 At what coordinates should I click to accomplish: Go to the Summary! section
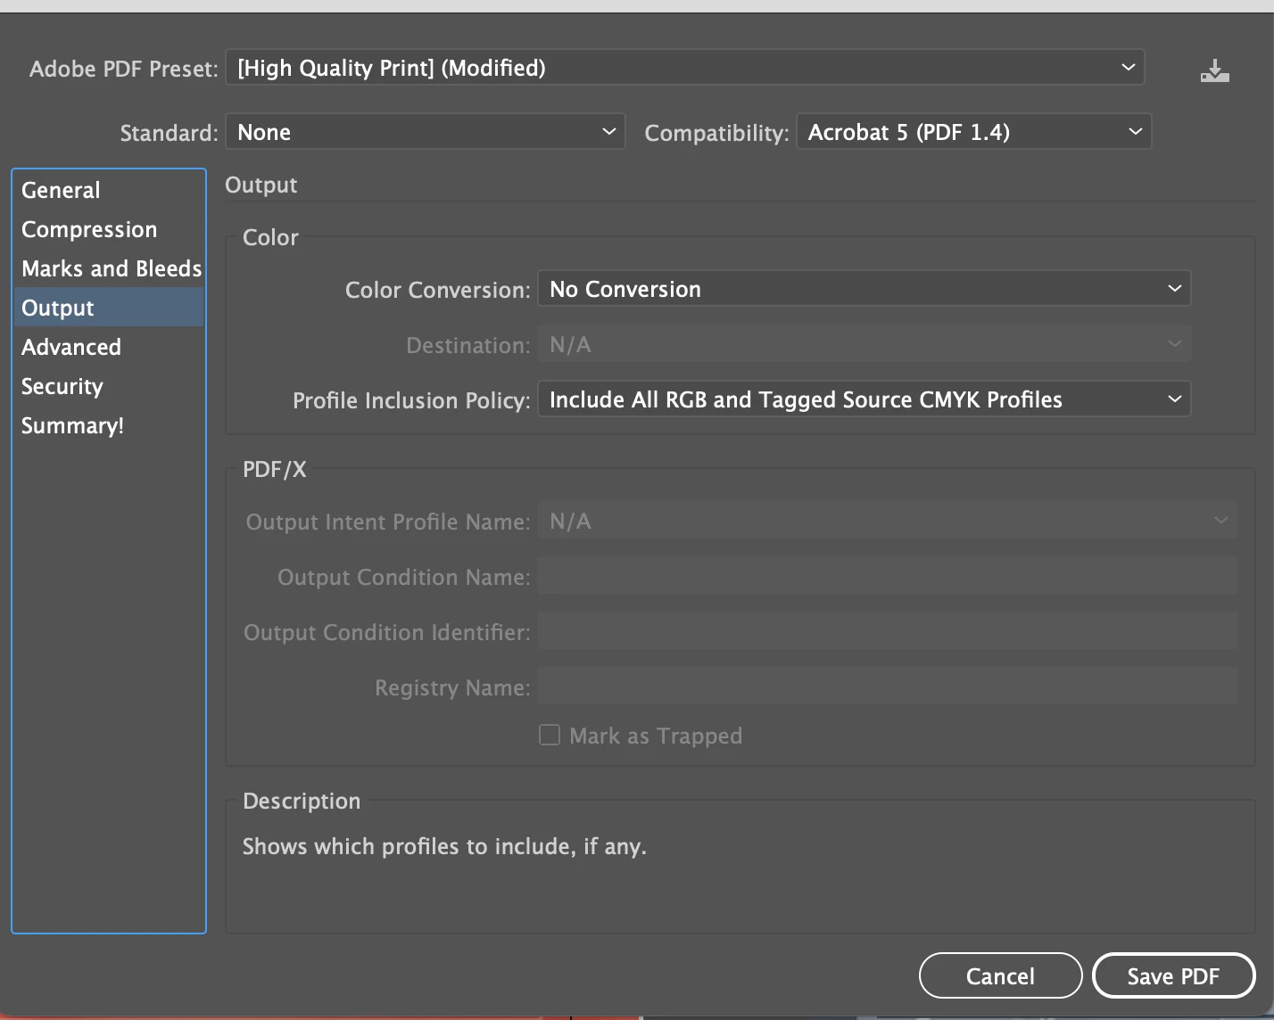pyautogui.click(x=108, y=425)
